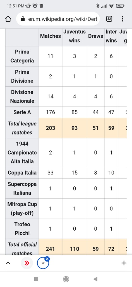Tap the padlock site security icon
The width and height of the screenshot is (132, 287).
tap(23, 19)
